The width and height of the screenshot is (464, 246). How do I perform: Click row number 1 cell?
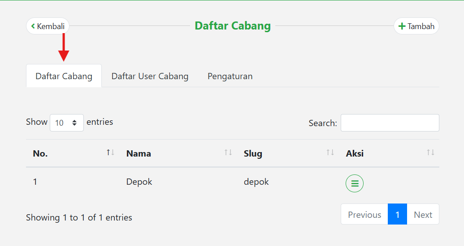(35, 182)
